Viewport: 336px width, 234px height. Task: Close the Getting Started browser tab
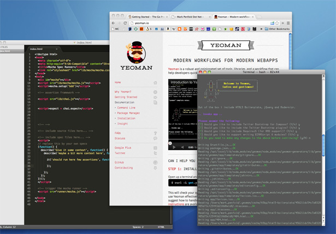167,17
